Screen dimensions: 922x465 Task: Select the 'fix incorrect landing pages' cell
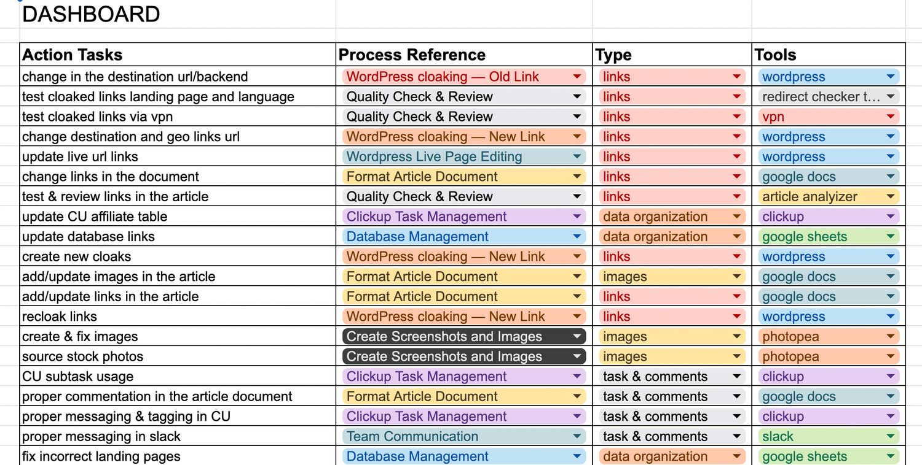coord(178,456)
